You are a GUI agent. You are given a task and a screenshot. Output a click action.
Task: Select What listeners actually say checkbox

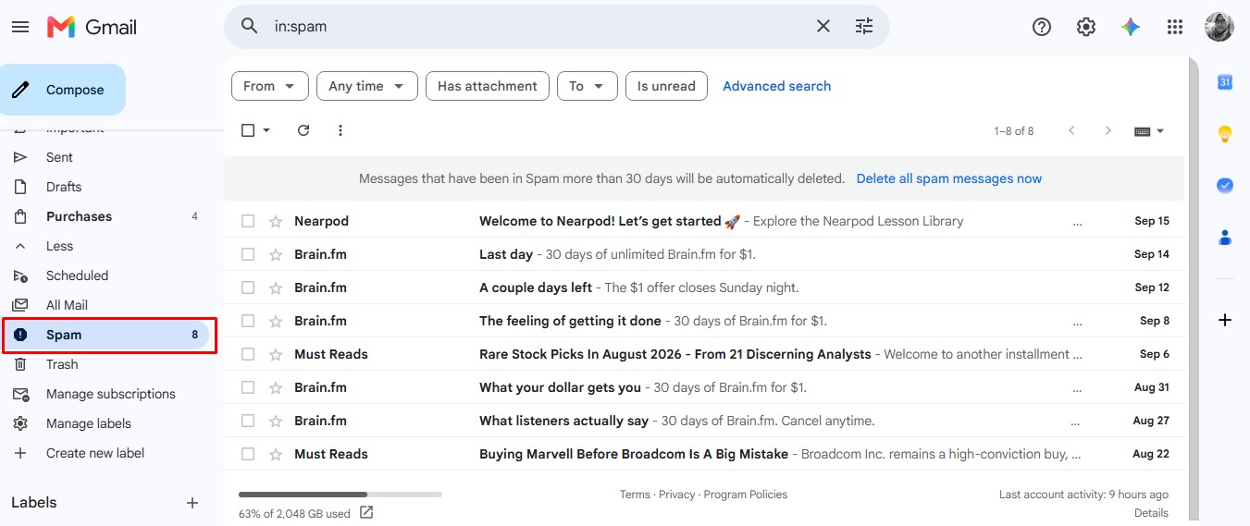tap(248, 421)
